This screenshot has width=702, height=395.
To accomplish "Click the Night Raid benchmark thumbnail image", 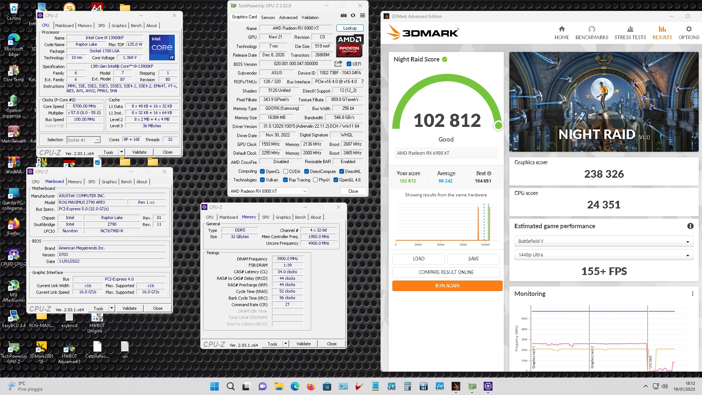I will [604, 102].
